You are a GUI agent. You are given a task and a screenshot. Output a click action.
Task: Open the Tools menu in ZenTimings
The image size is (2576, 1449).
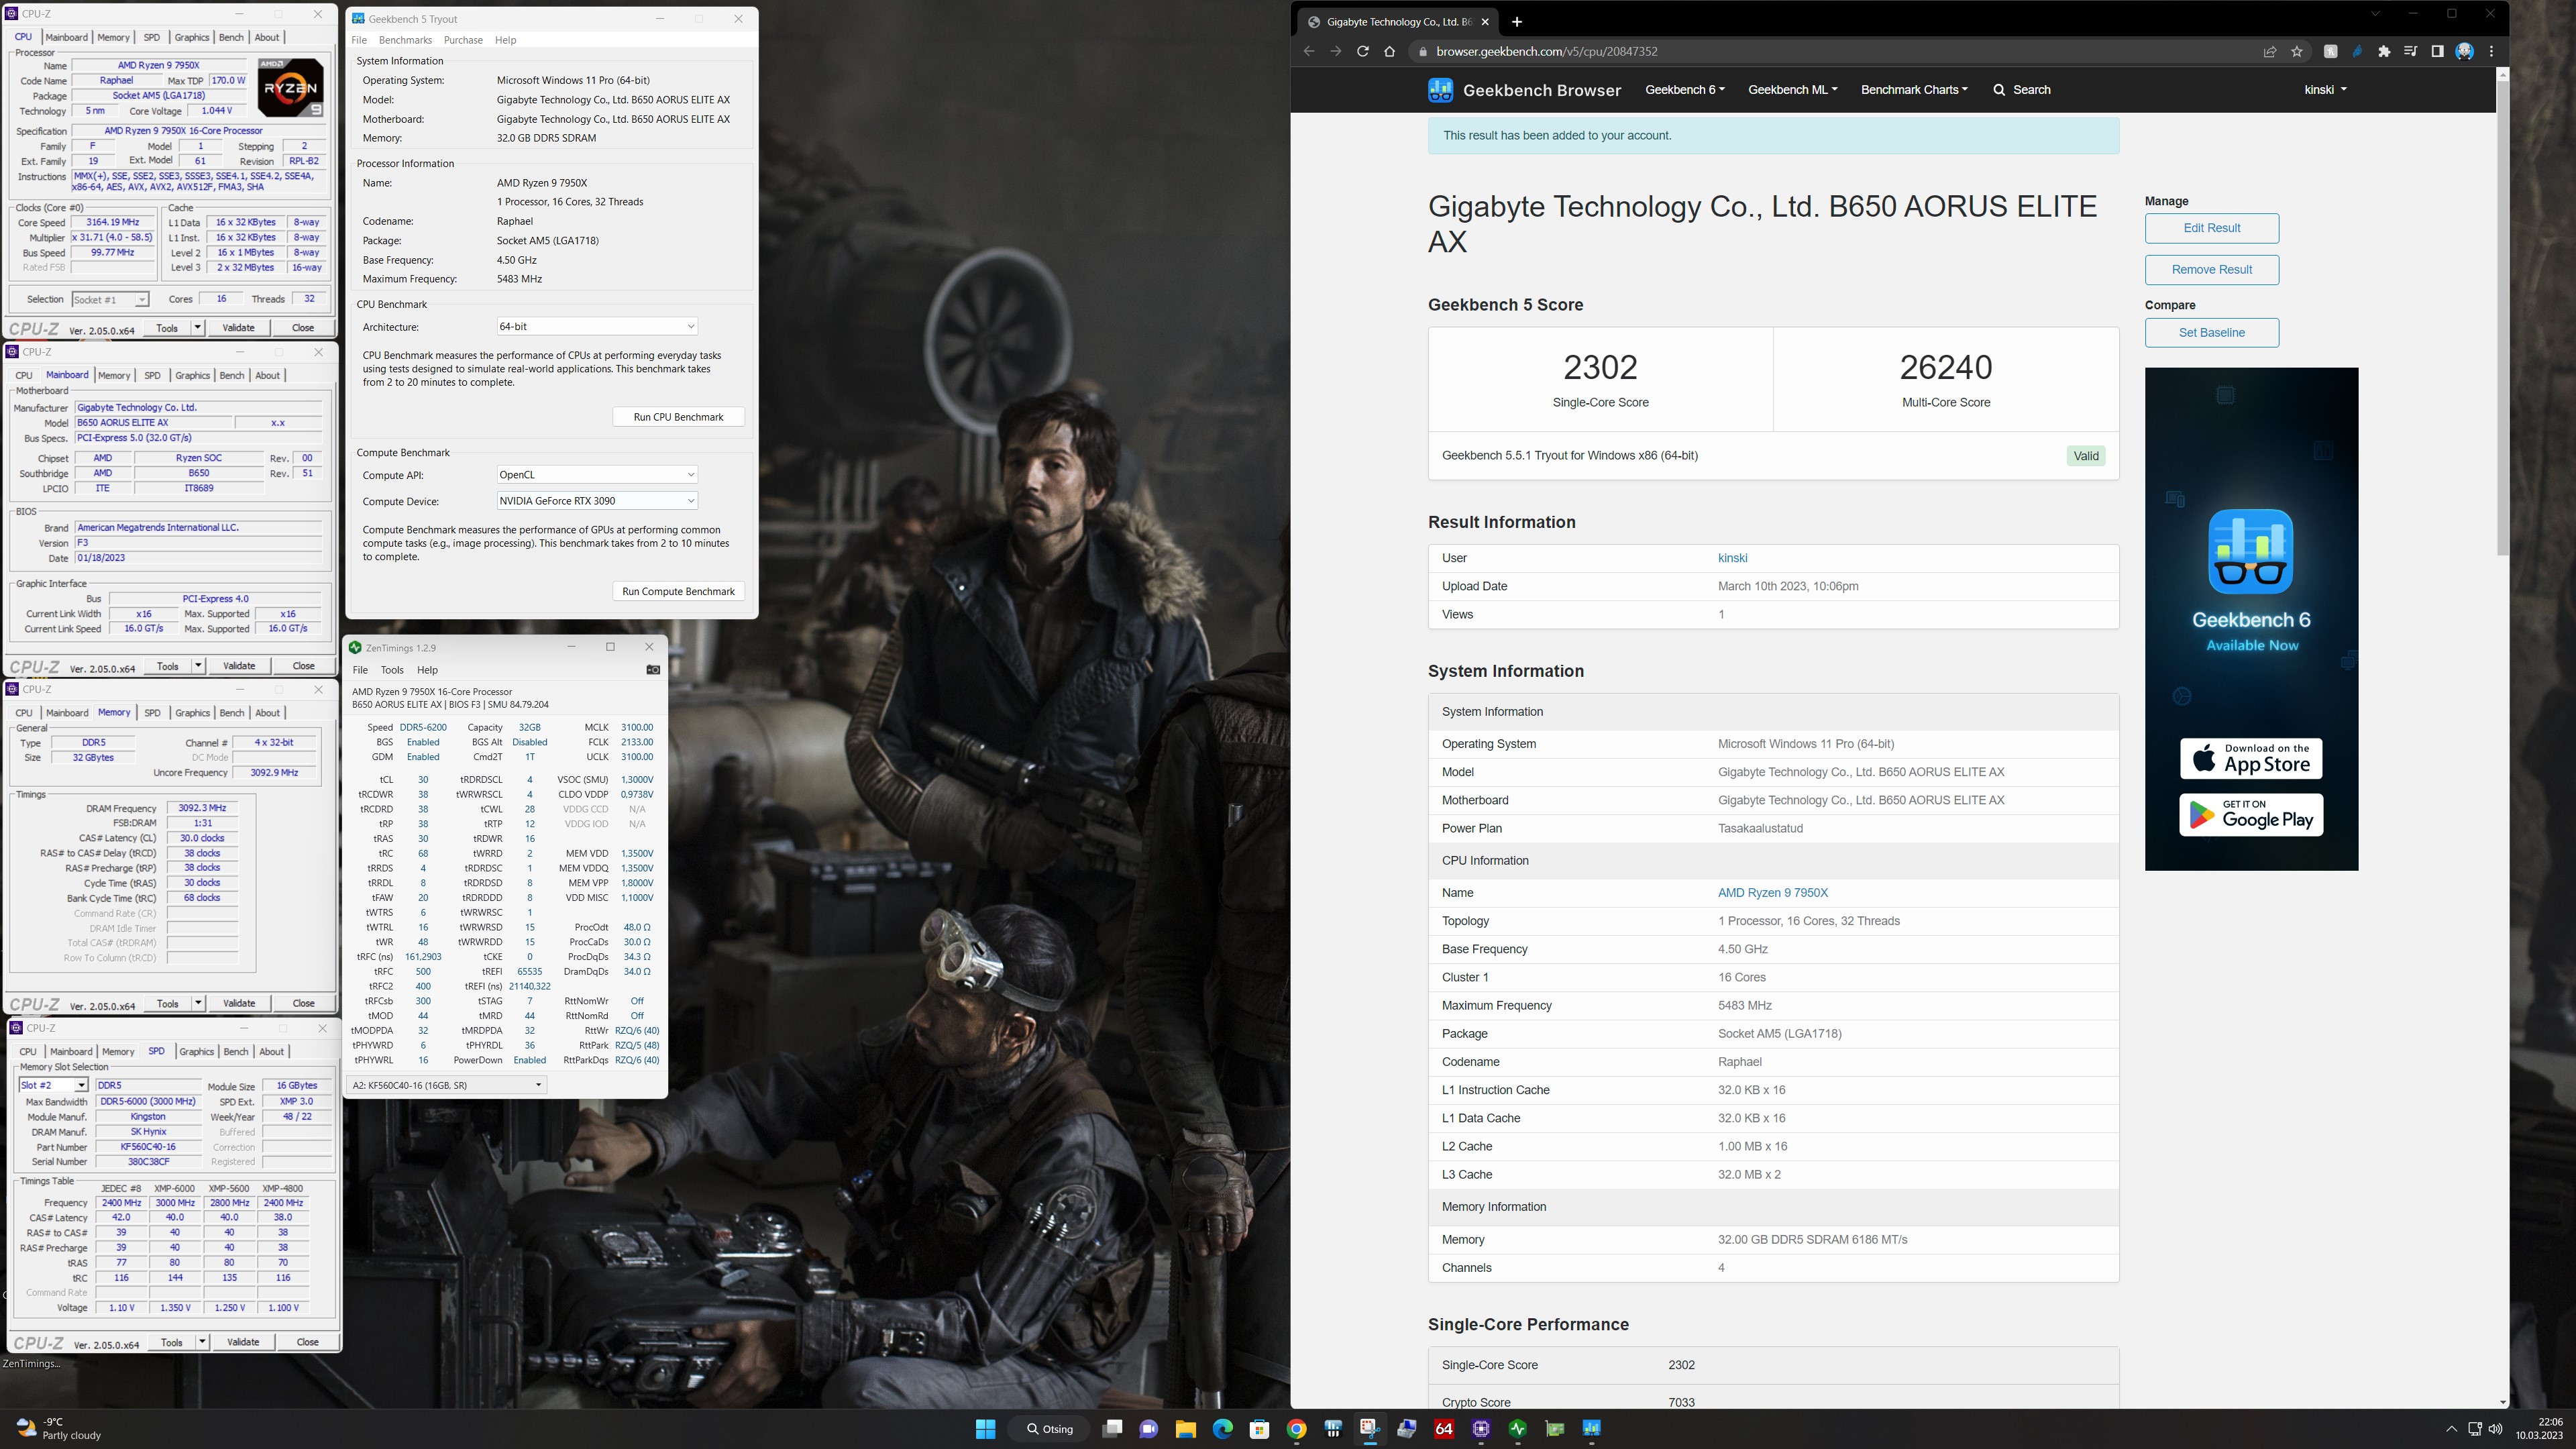click(x=392, y=671)
